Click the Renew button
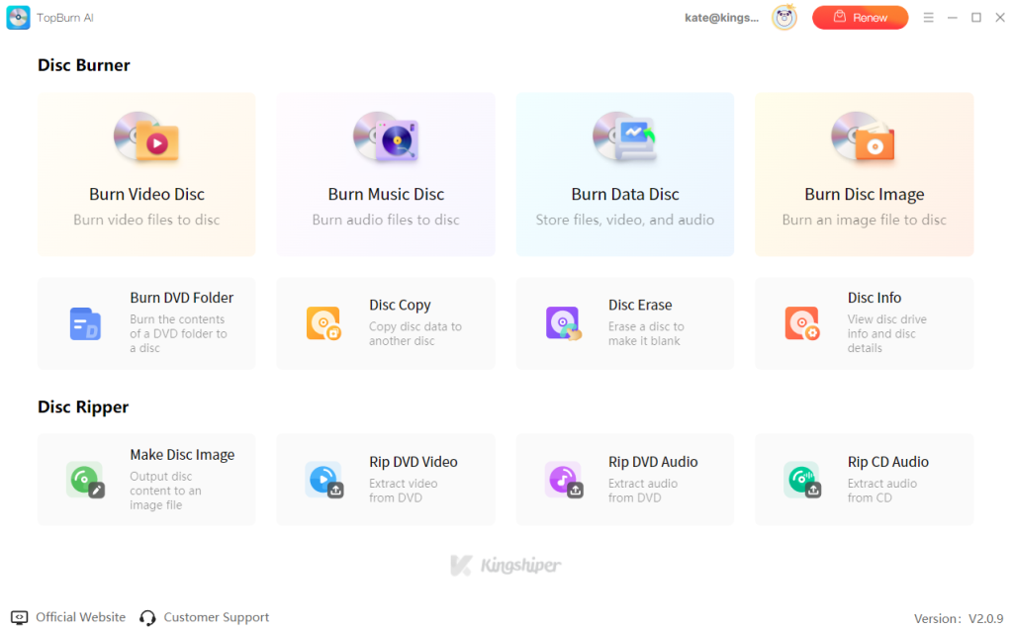The height and width of the screenshot is (631, 1013). pyautogui.click(x=860, y=17)
